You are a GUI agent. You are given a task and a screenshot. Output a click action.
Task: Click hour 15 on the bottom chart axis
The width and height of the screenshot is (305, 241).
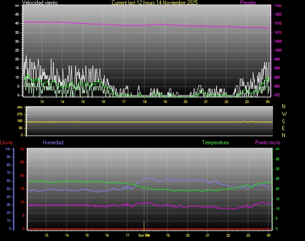click(x=87, y=235)
